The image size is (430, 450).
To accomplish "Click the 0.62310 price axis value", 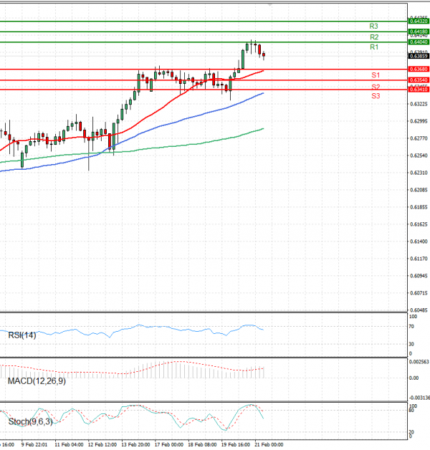I will click(419, 173).
